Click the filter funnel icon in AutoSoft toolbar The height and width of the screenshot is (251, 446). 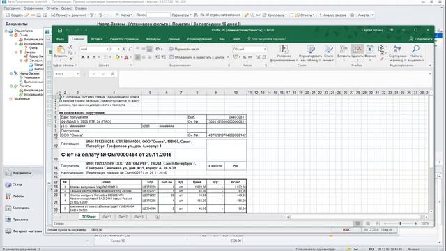coord(91,15)
